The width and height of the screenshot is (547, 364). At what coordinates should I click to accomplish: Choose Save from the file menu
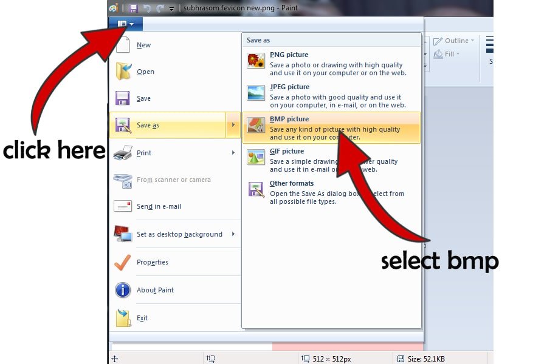pos(175,98)
